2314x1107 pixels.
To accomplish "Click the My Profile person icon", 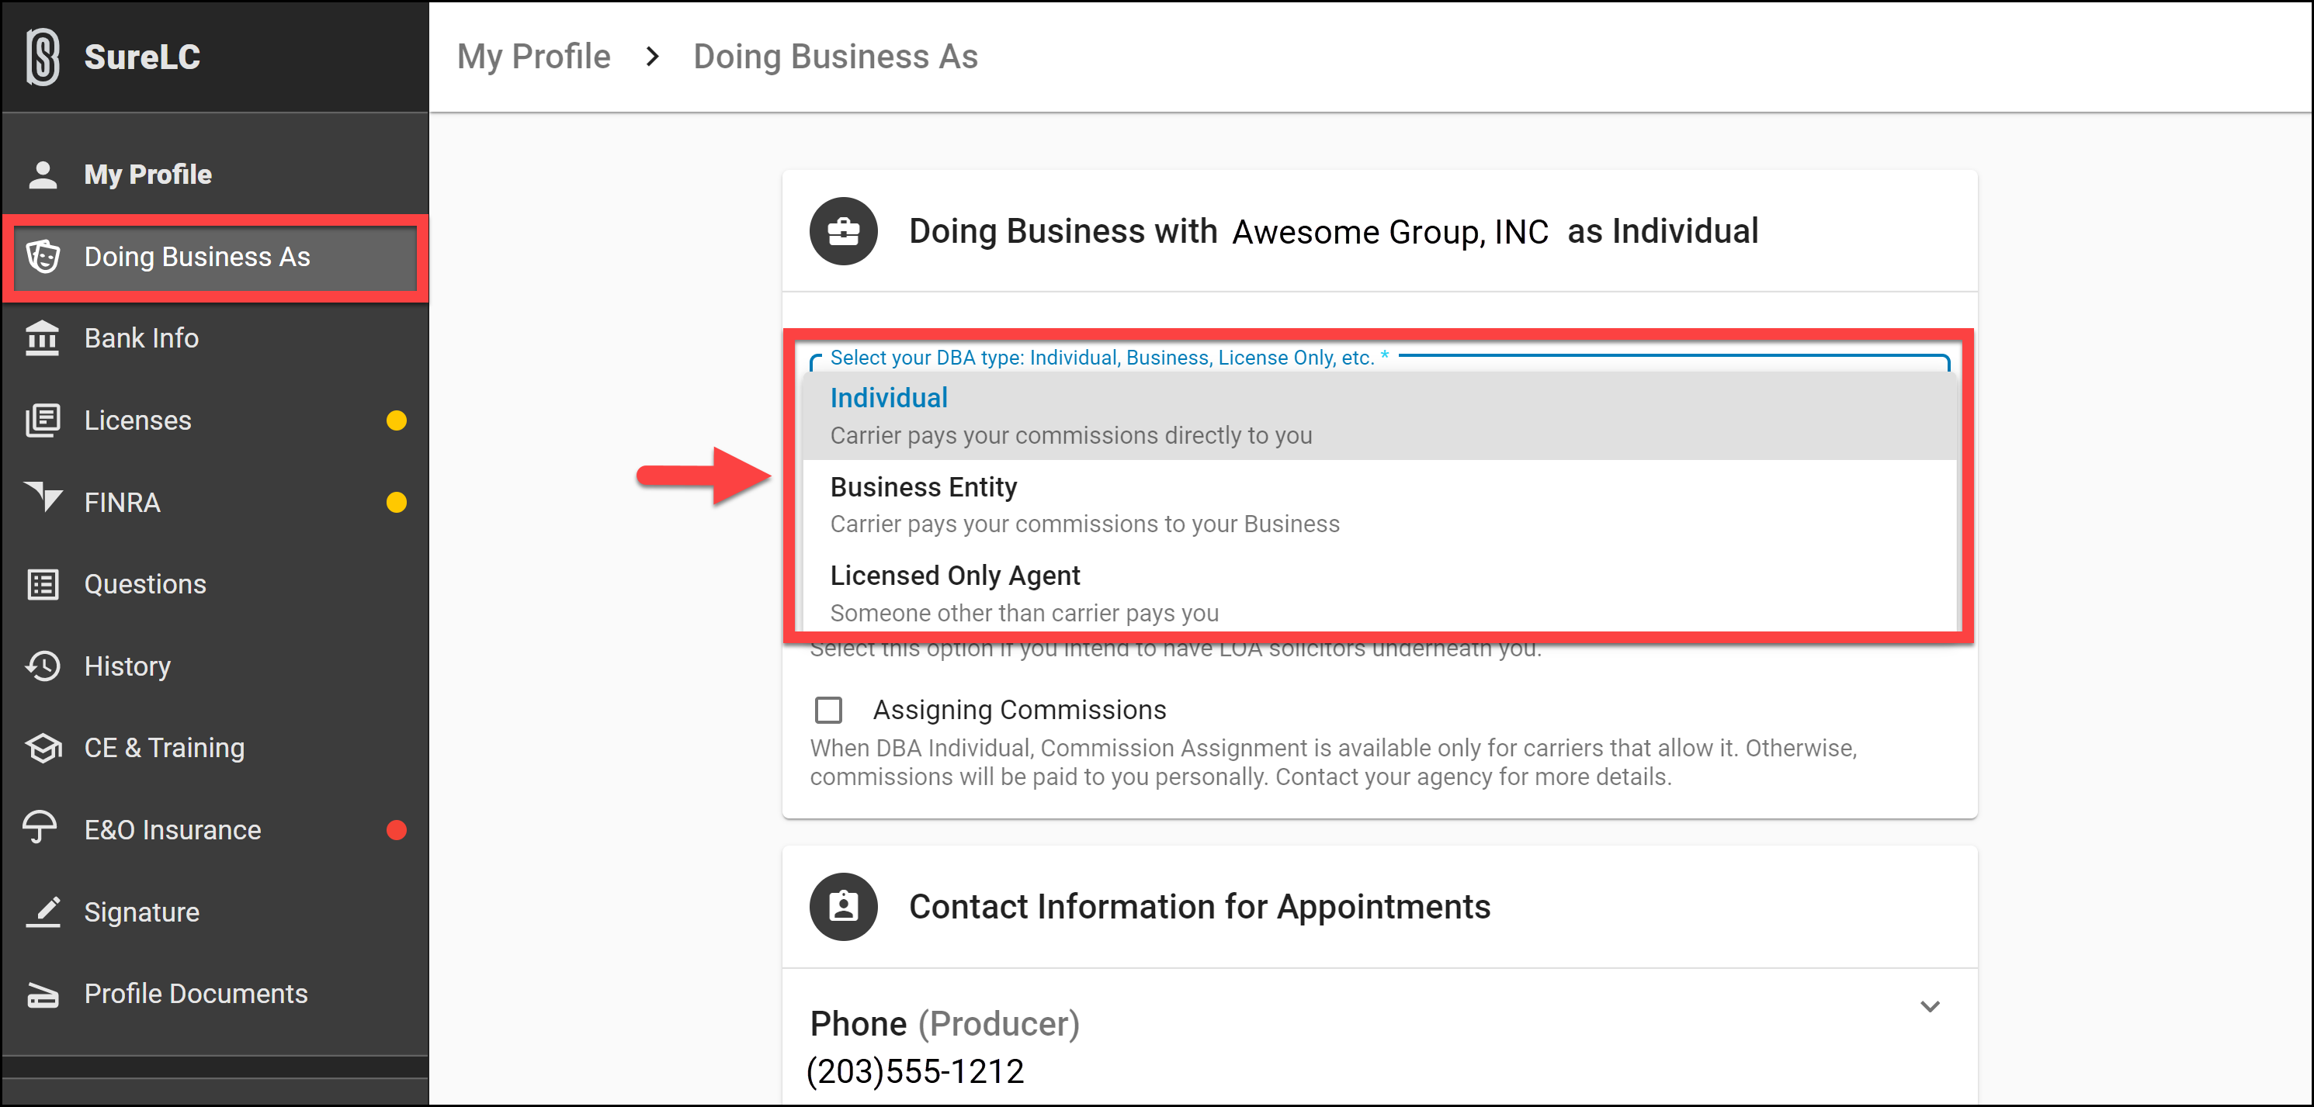I will point(42,175).
